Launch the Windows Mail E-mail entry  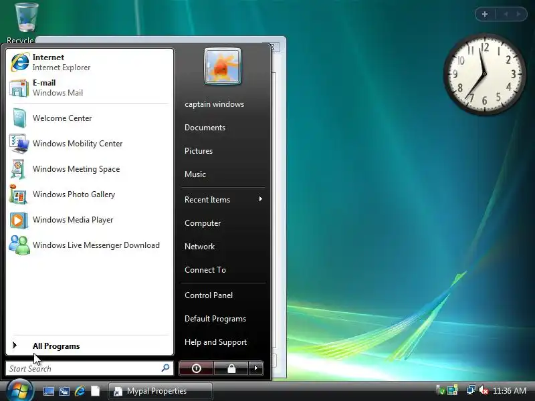[90, 88]
